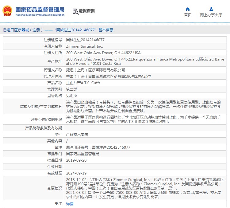Click the agent name 捷迈（上海）医疗国际贸易有限公司
Screen dimensions: 230x208
pyautogui.click(x=95, y=70)
